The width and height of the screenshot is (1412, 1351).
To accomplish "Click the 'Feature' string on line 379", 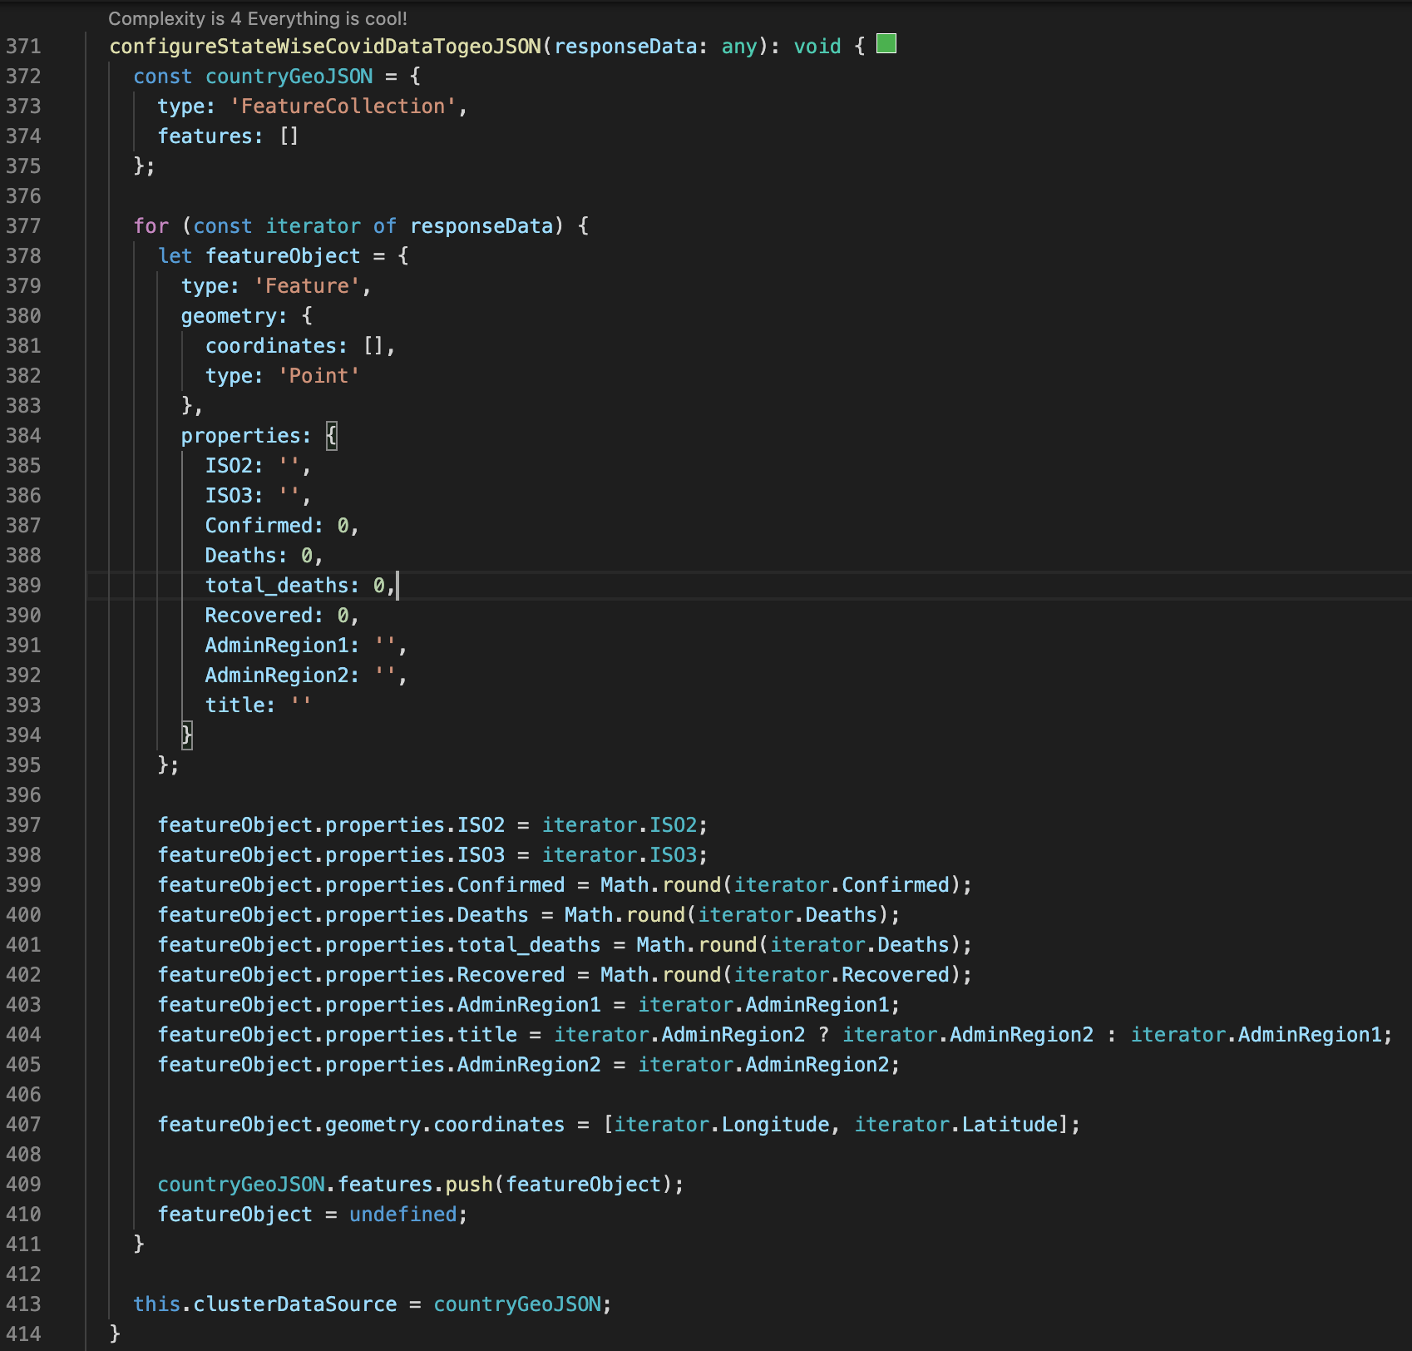I will [x=308, y=286].
